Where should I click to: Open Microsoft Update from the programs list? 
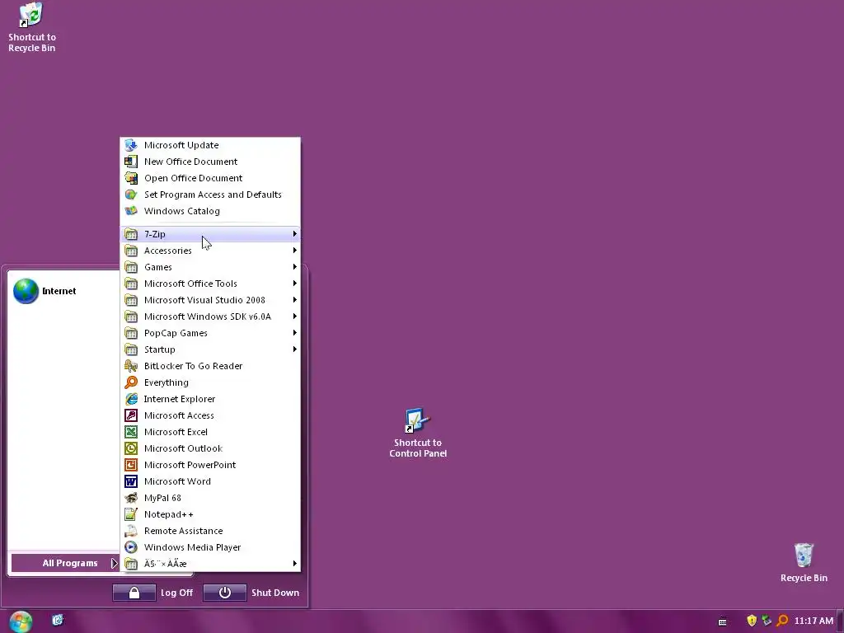click(x=210, y=145)
